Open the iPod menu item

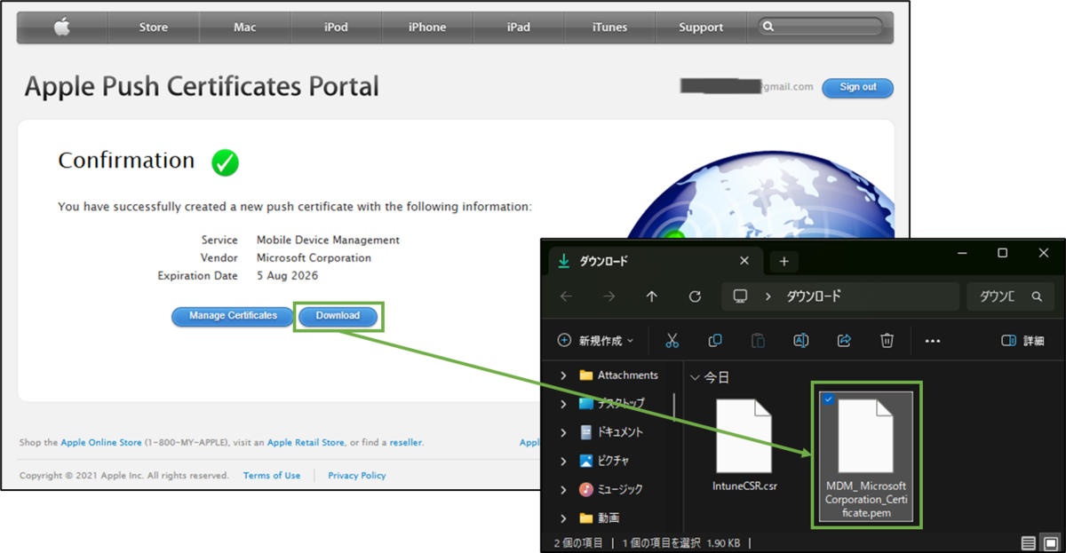pos(336,28)
